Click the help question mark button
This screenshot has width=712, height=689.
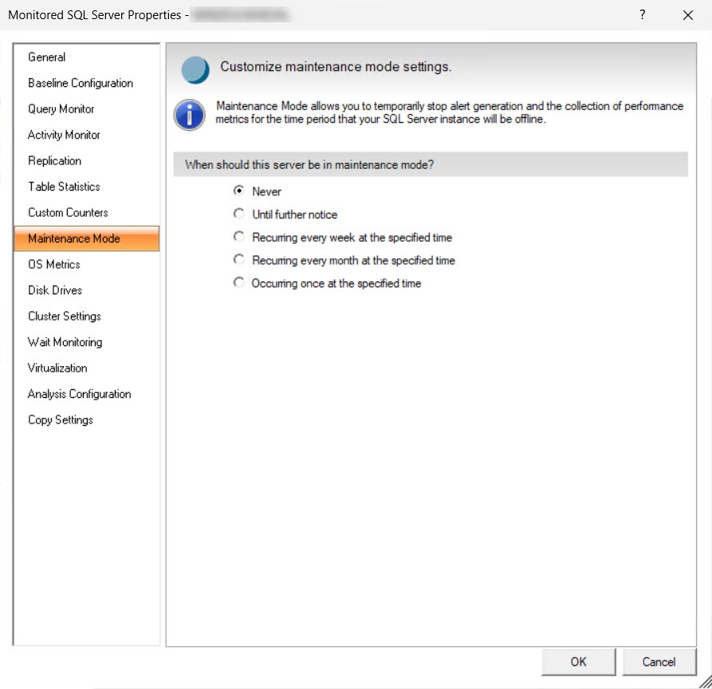(x=642, y=14)
